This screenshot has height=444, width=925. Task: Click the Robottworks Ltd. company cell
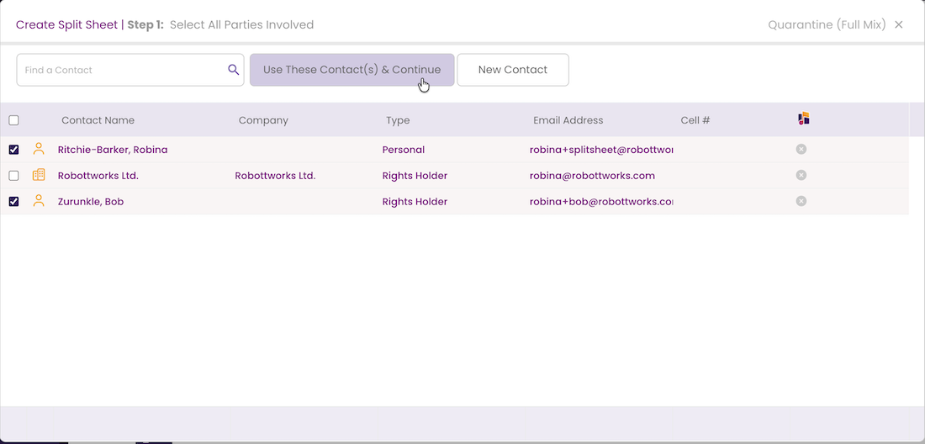point(275,176)
